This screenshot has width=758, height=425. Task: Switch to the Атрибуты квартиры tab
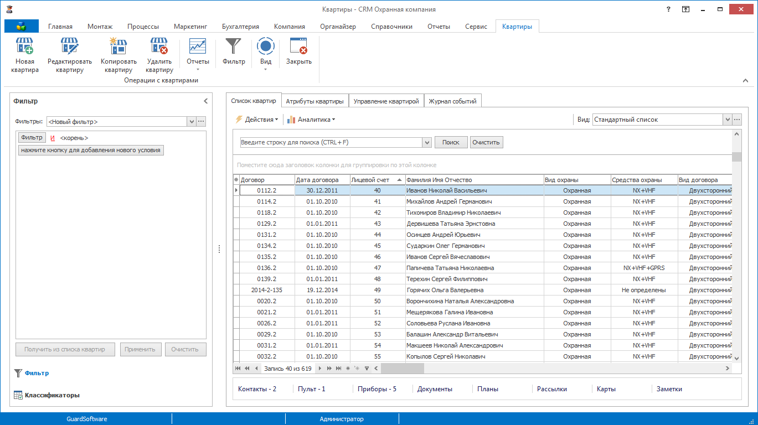314,101
